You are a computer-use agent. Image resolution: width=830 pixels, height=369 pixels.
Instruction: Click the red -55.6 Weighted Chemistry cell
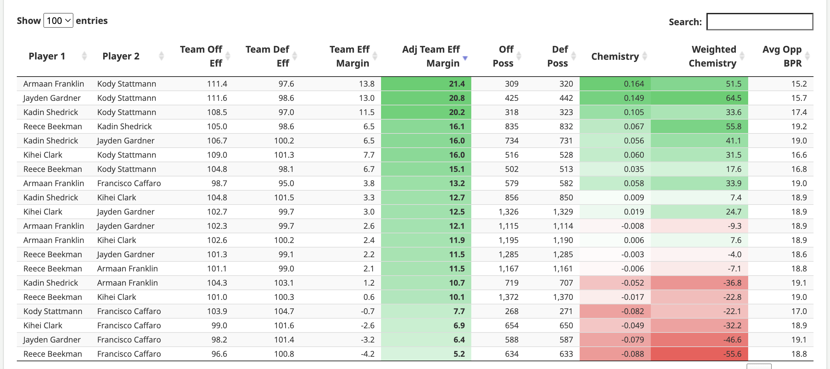point(699,354)
